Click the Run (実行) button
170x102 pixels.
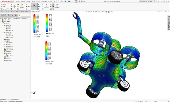[x=29, y=6]
